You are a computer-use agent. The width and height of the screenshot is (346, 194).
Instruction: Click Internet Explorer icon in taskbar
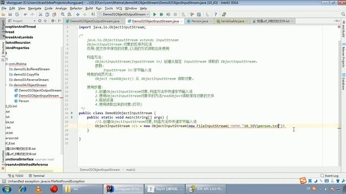pyautogui.click(x=23, y=189)
